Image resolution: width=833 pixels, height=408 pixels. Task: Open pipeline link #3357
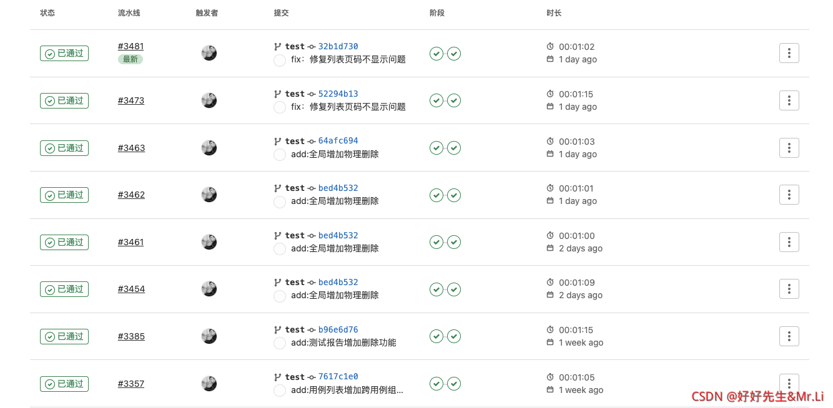tap(131, 384)
